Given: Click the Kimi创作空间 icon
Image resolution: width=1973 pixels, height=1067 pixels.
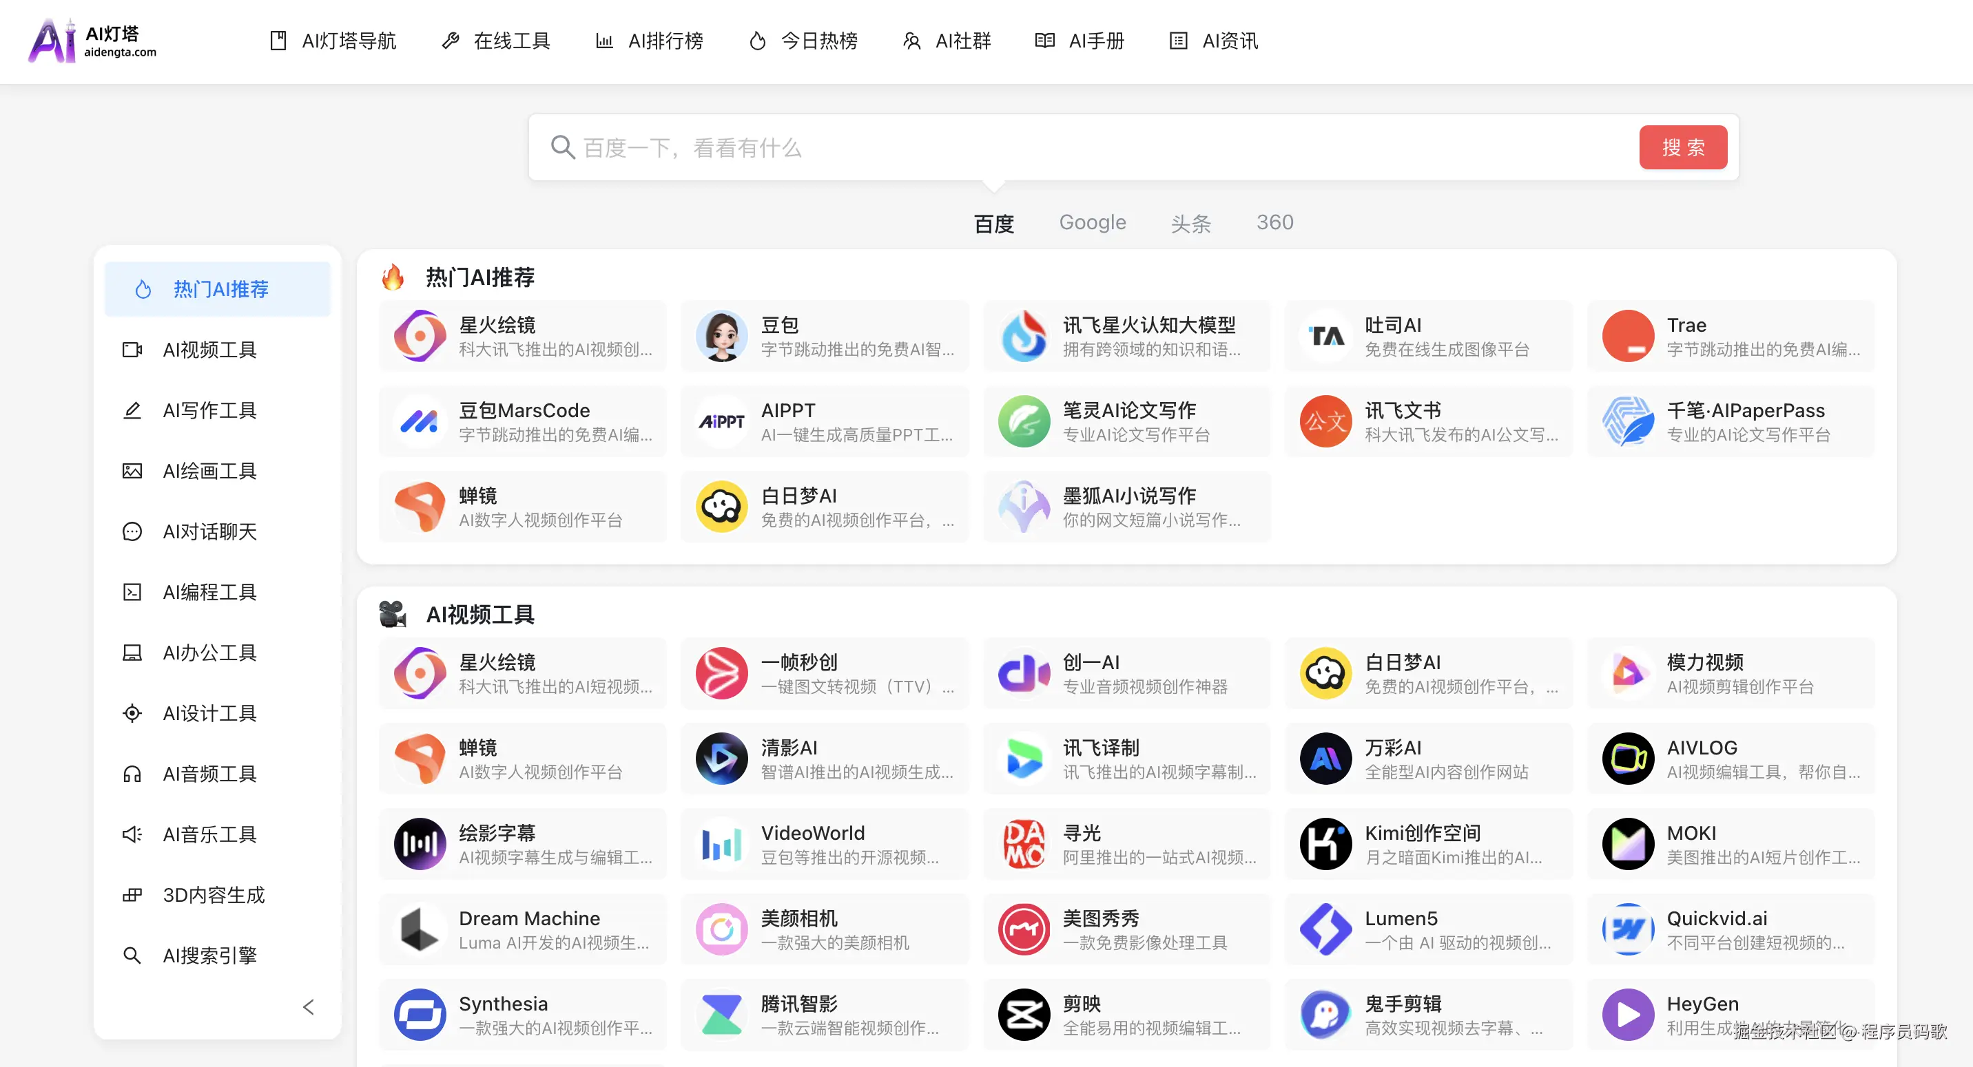Looking at the screenshot, I should [x=1325, y=843].
